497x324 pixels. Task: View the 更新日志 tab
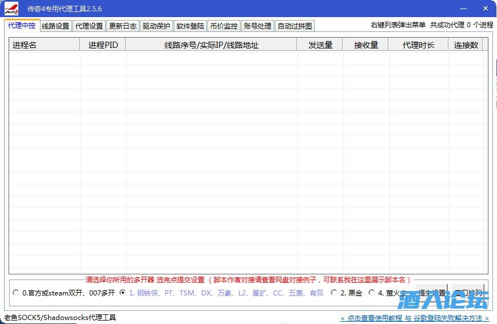pyautogui.click(x=122, y=26)
